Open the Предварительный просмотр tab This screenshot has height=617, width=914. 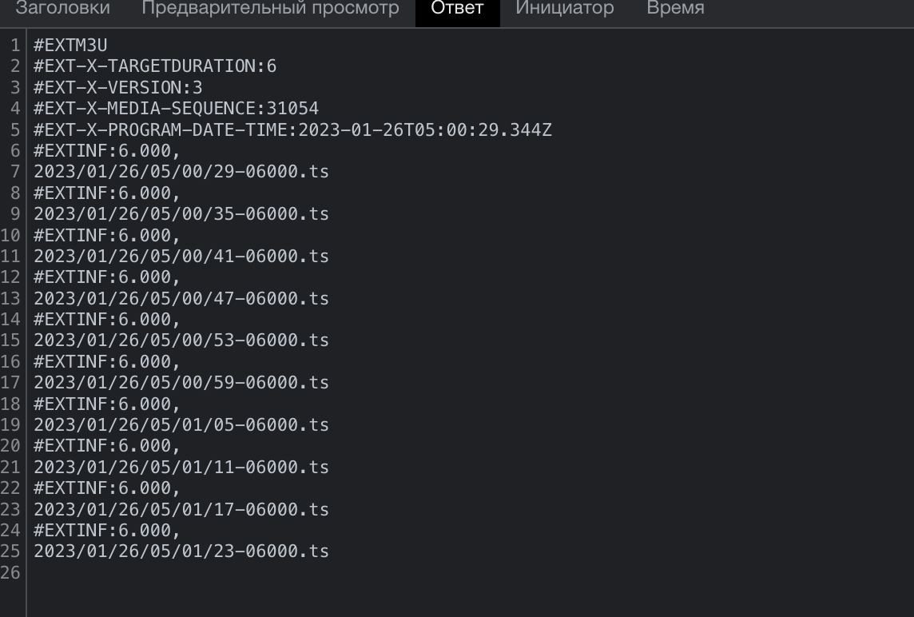point(271,10)
